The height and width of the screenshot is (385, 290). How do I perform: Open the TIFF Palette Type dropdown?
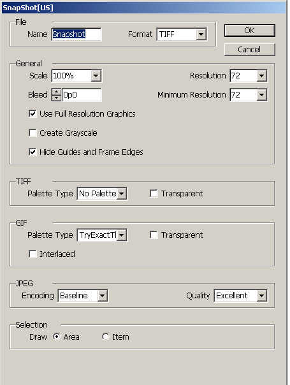click(x=102, y=194)
